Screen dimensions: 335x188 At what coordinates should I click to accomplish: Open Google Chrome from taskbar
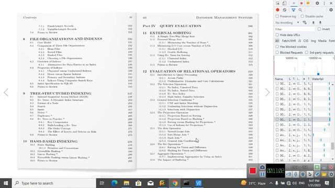click(x=174, y=183)
